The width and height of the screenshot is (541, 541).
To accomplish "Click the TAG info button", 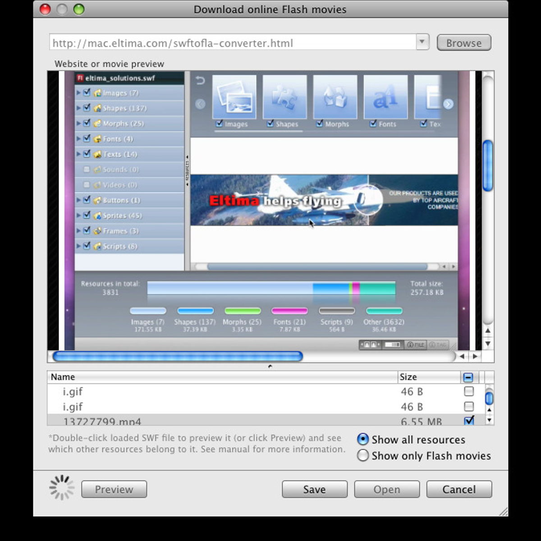I will tap(437, 345).
